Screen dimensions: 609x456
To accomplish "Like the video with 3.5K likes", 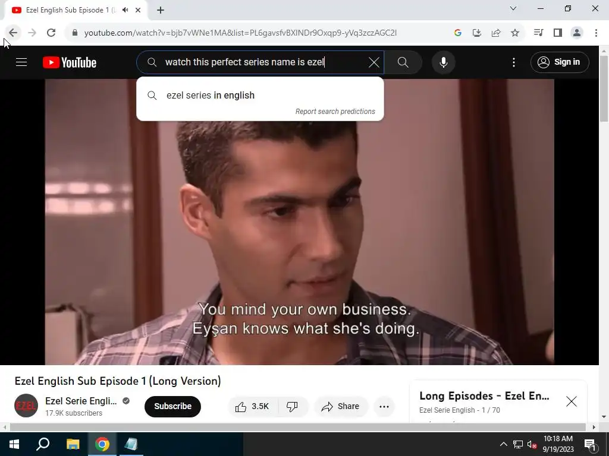I will [x=252, y=406].
